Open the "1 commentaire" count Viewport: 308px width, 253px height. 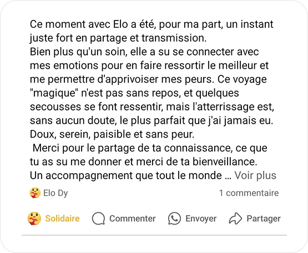coord(249,193)
